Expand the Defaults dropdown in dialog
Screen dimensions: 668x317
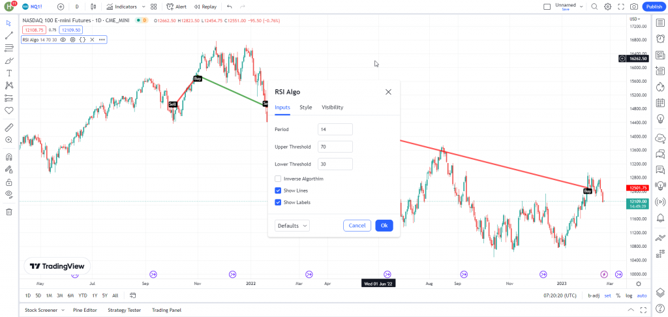(x=292, y=226)
